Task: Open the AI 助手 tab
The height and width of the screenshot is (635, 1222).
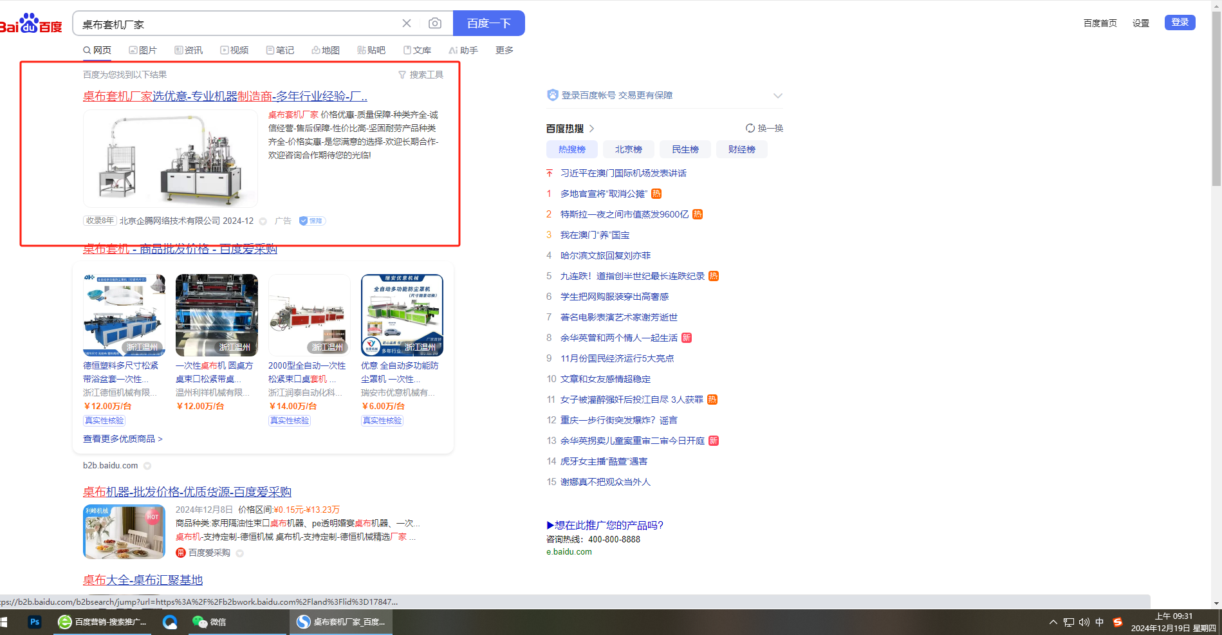Action: point(463,50)
